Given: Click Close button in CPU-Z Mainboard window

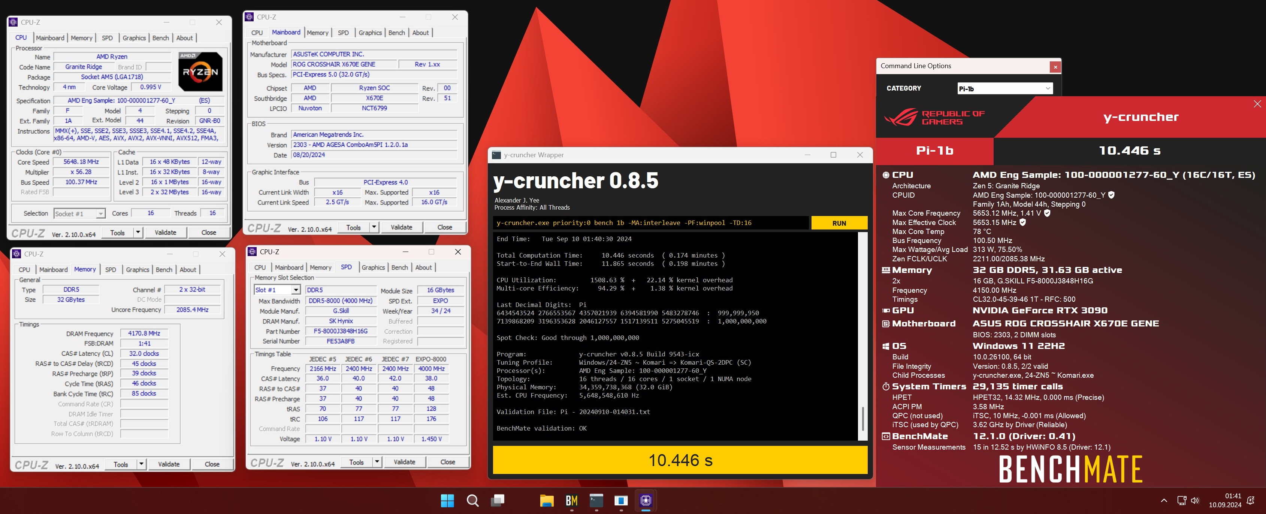Looking at the screenshot, I should (x=444, y=227).
